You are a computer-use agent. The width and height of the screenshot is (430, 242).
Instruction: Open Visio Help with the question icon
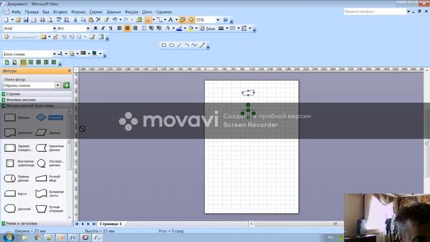[226, 19]
